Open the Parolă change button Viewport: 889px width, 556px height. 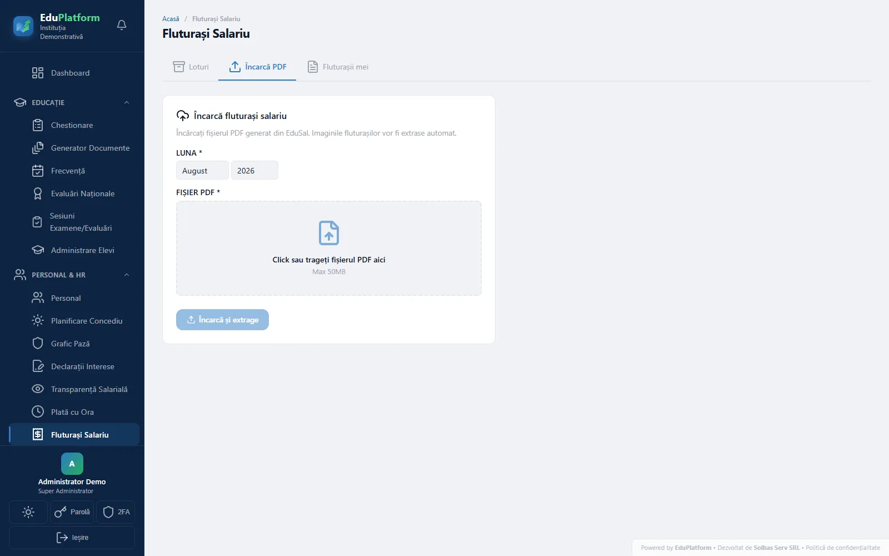click(72, 512)
